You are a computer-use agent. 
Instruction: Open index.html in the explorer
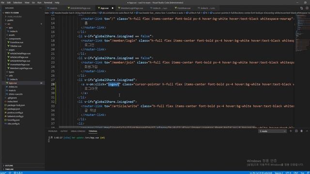point(13,101)
